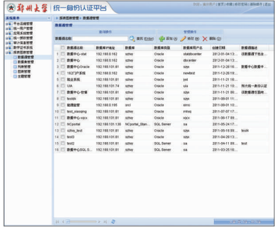Check the row for 182门户系统
Viewport: 276px width, 228px height.
click(63, 73)
